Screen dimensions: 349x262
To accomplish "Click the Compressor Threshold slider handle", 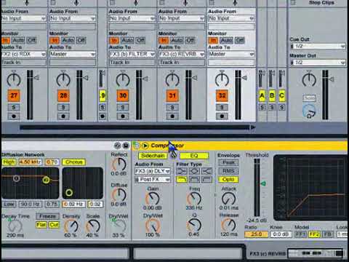I will click(x=262, y=184).
